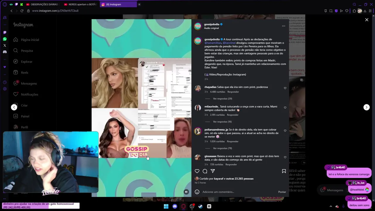Screen dimensions: 375x211
Task: Open the post's three-dot options menu
Action: [283, 26]
